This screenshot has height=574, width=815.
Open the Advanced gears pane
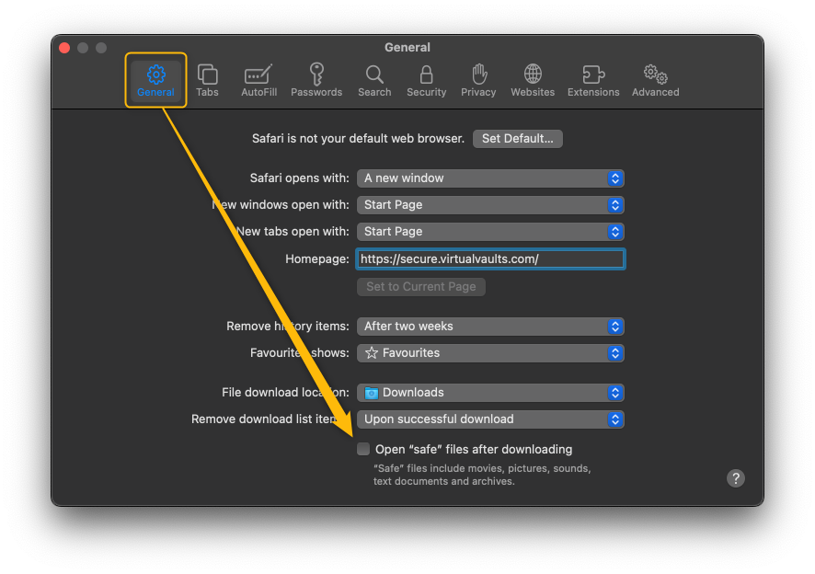pyautogui.click(x=655, y=80)
